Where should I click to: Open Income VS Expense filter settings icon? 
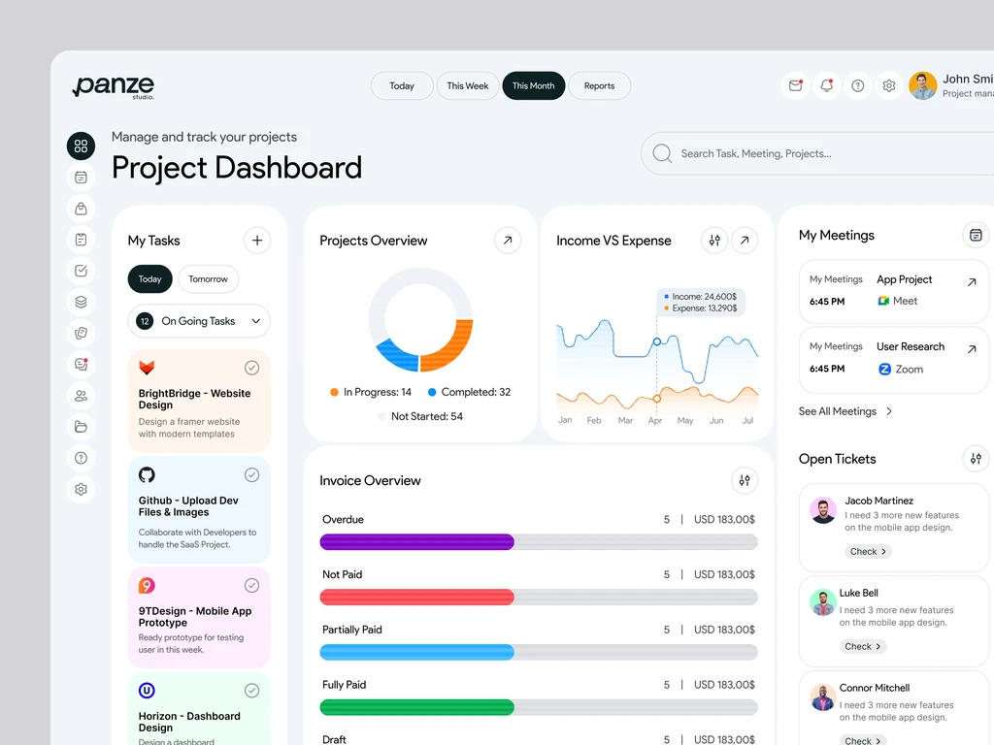(x=714, y=241)
